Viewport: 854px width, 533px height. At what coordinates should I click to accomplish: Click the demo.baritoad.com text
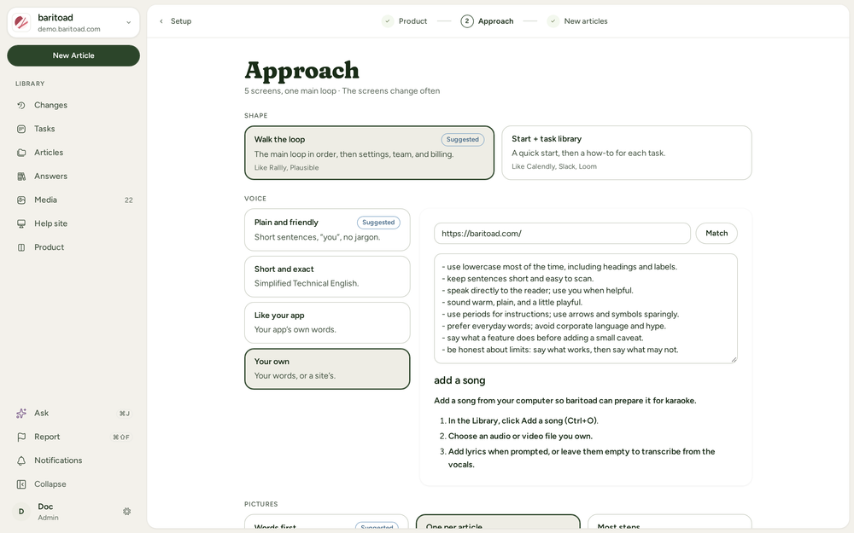[69, 29]
